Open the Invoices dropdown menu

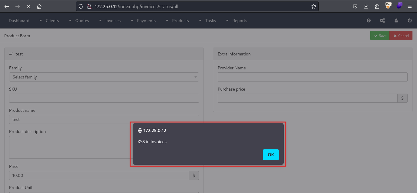[113, 20]
